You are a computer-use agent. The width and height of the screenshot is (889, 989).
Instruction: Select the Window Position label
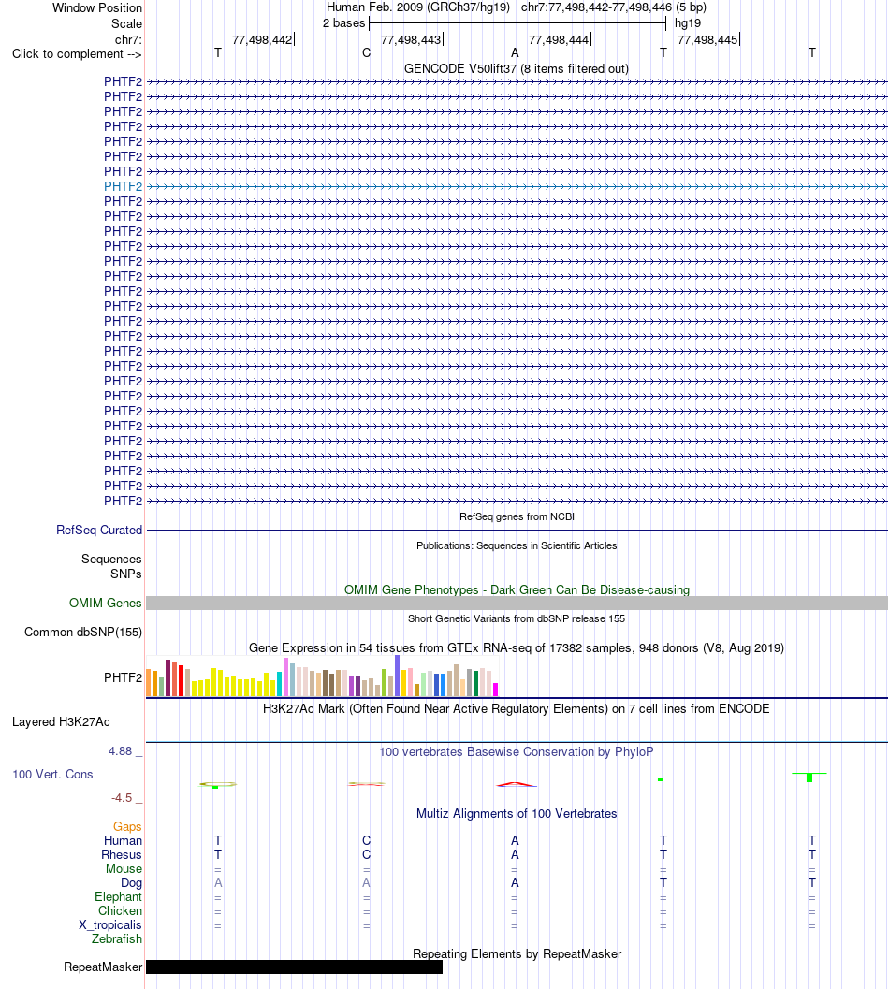(97, 8)
